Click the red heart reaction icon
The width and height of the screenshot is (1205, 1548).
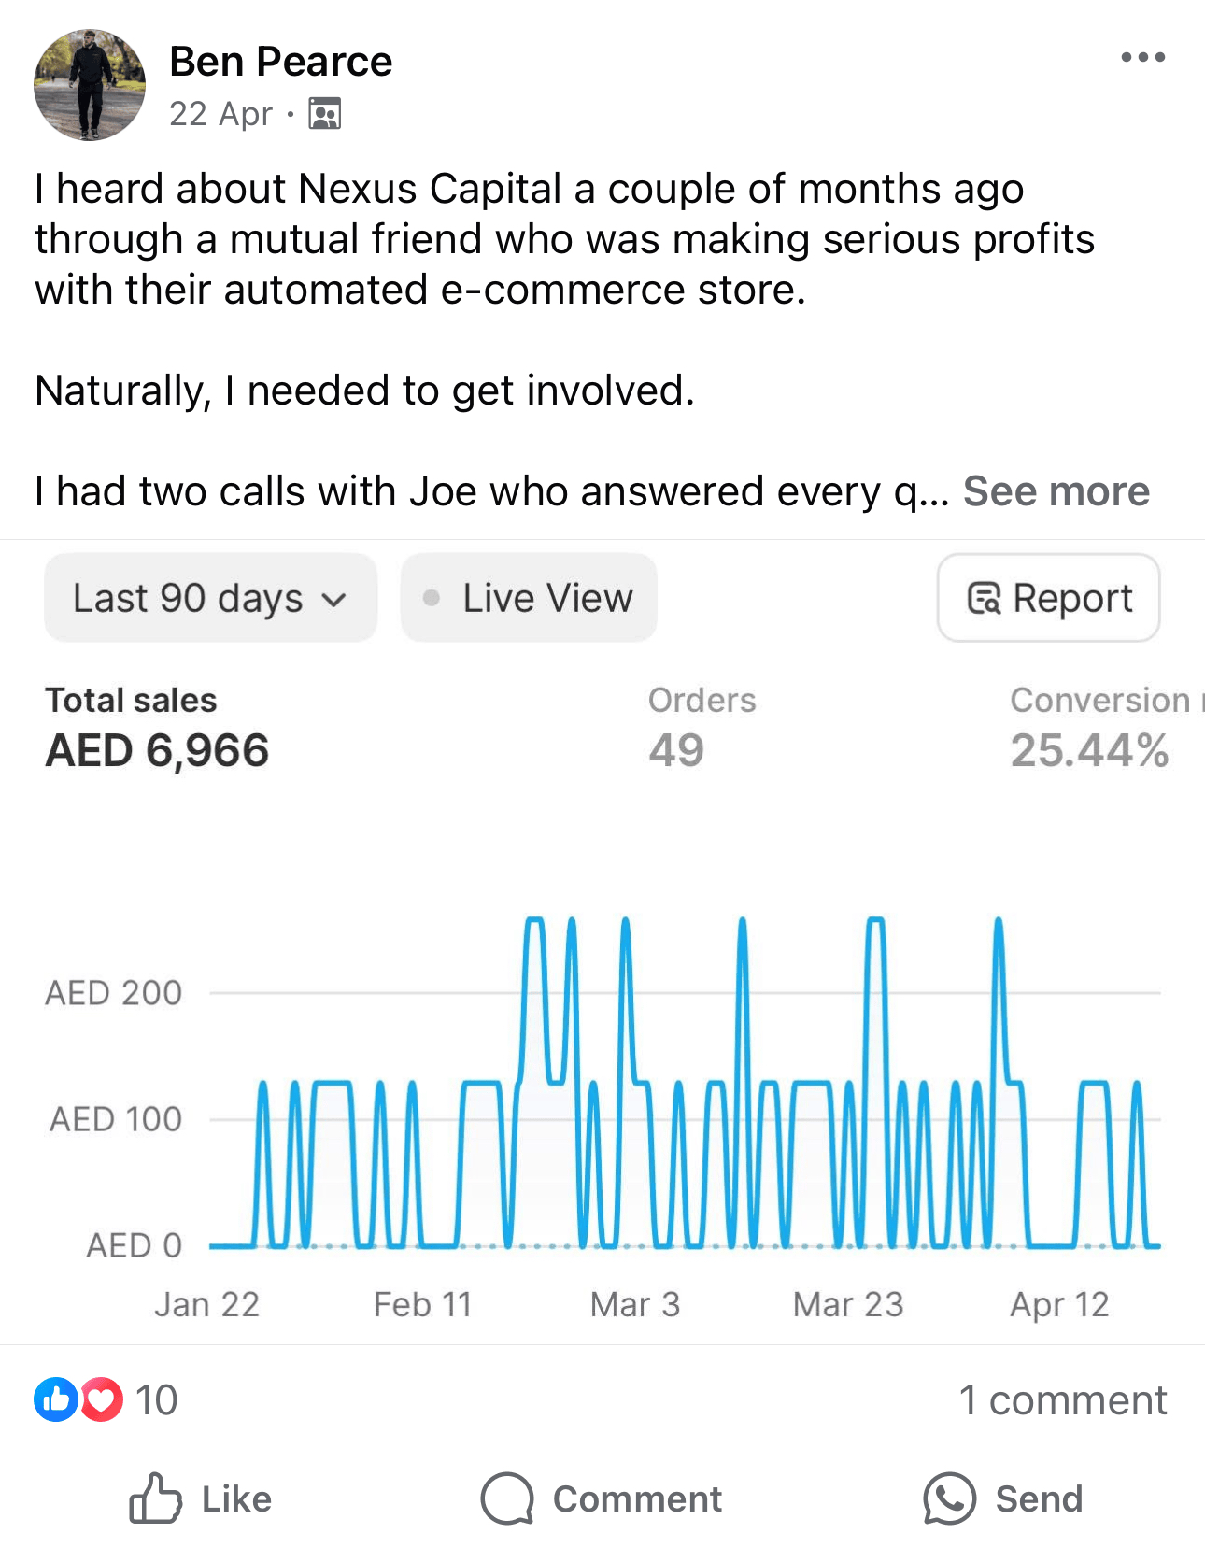point(101,1399)
